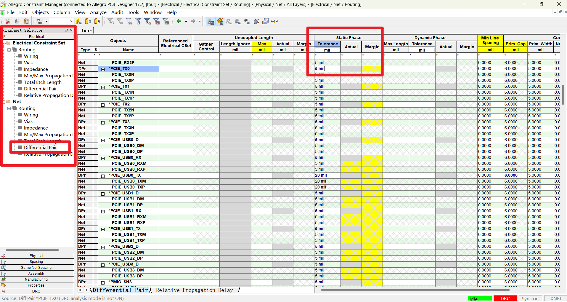Image resolution: width=567 pixels, height=302 pixels.
Task: Open the find text combo box
Action: [x=61, y=21]
